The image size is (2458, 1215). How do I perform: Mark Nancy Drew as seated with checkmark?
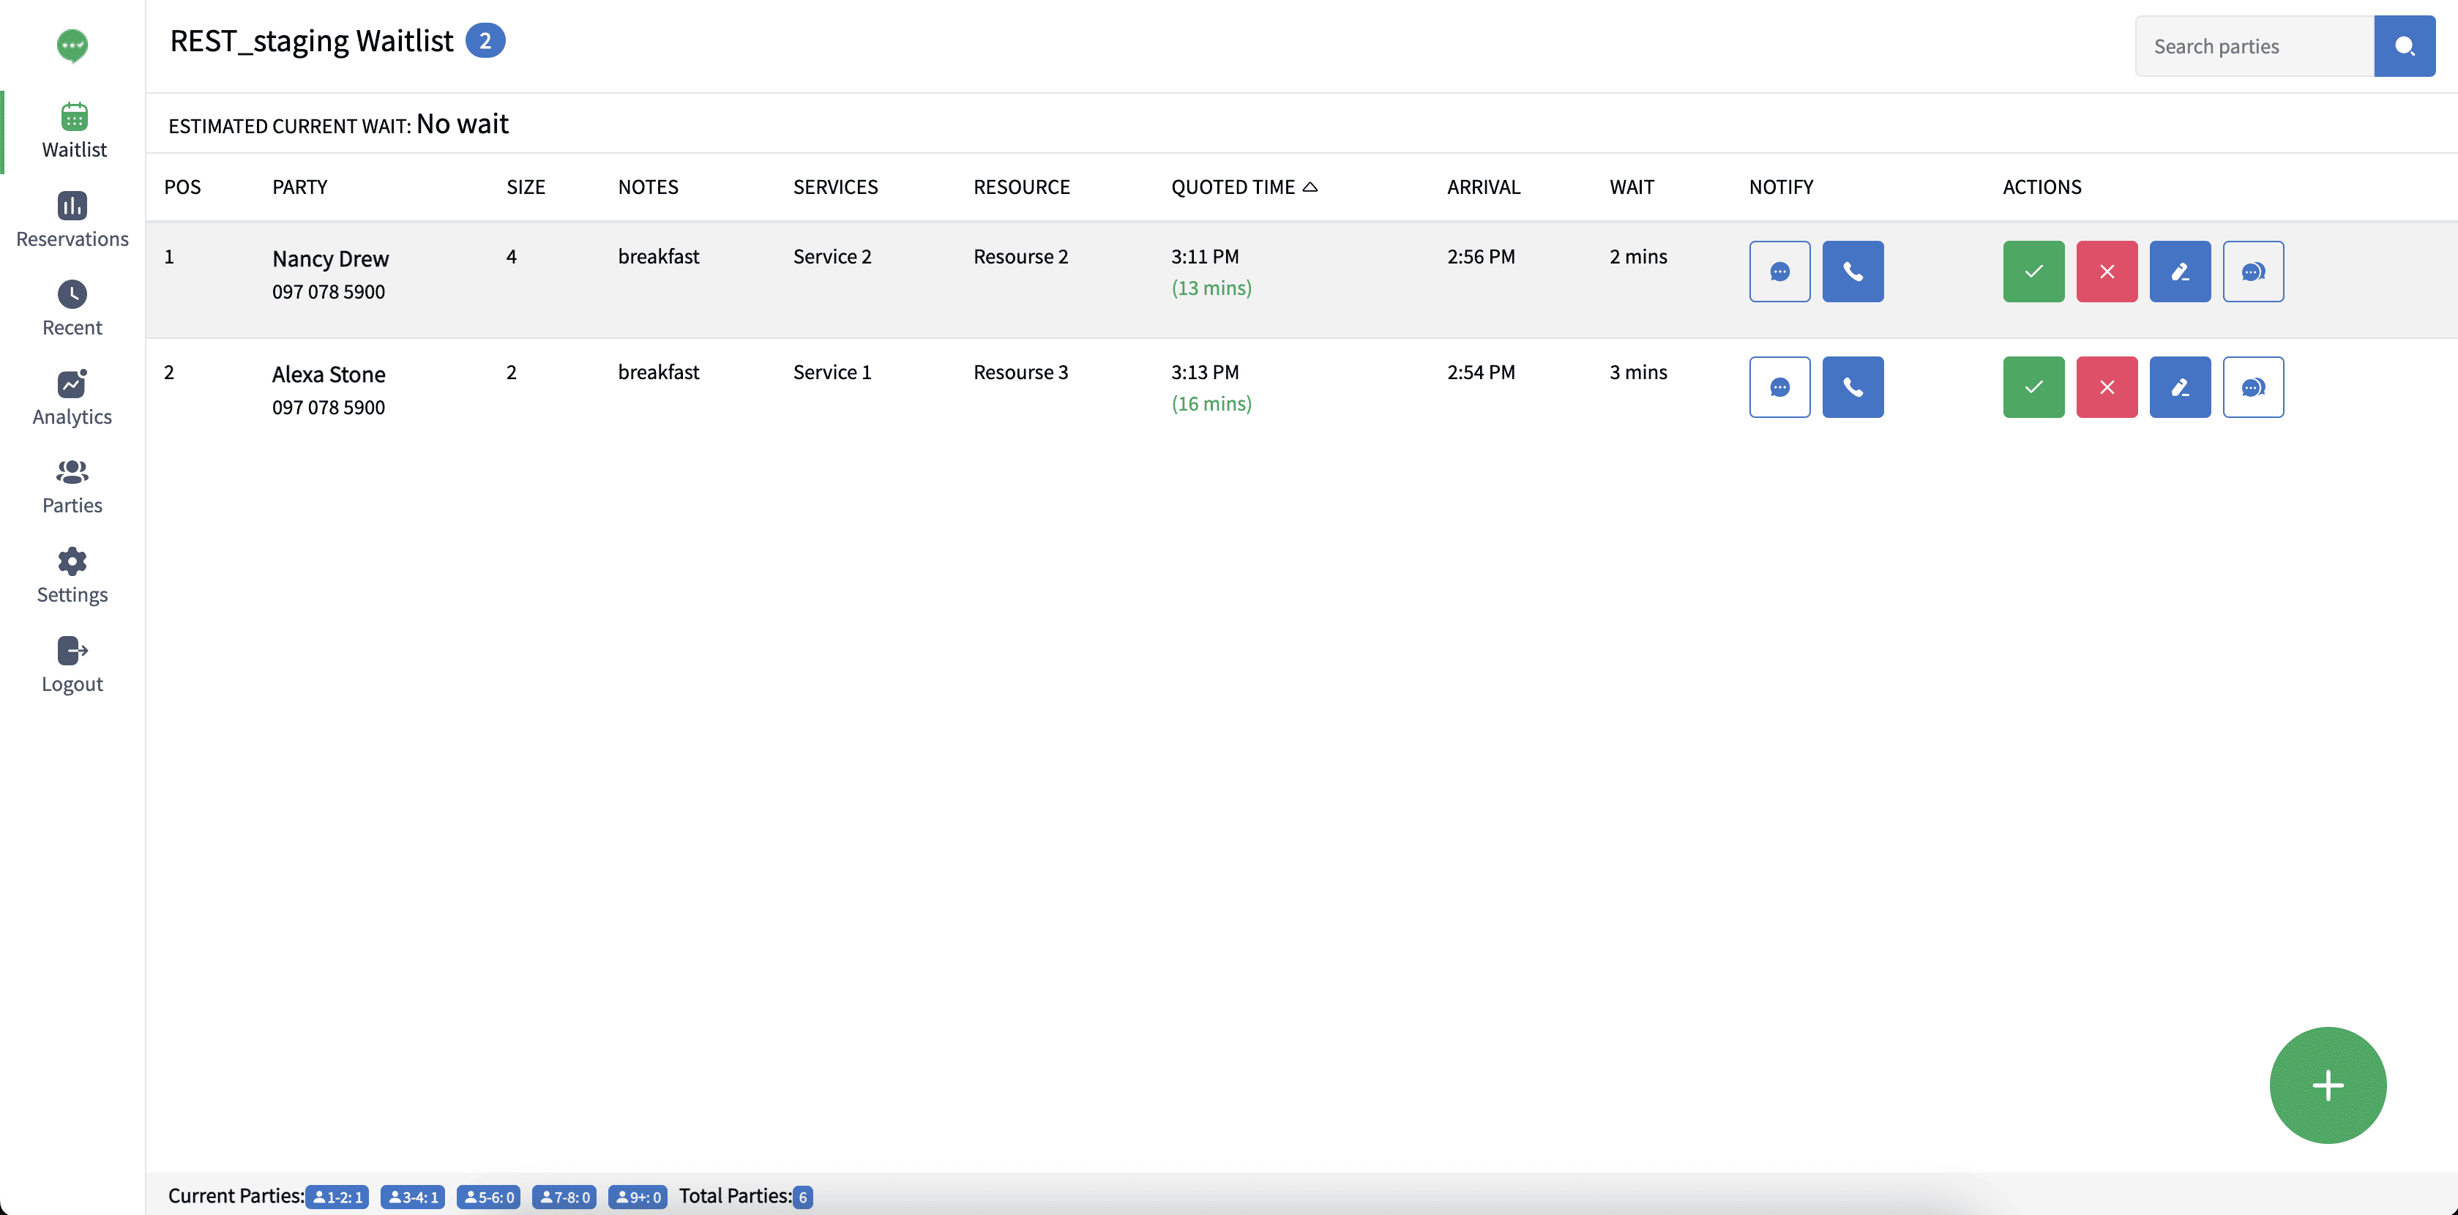pos(2033,271)
